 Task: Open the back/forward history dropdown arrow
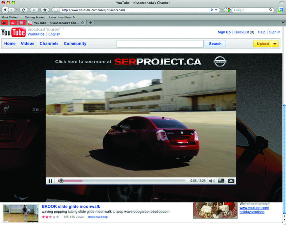tap(16, 10)
